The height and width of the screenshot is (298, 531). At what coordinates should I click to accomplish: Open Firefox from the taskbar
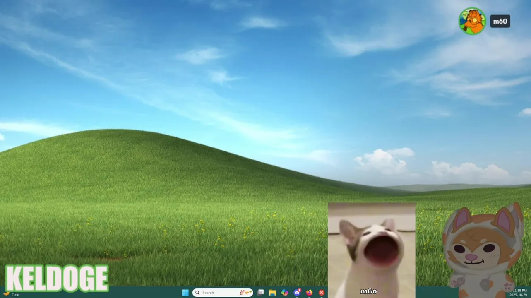[x=309, y=293]
